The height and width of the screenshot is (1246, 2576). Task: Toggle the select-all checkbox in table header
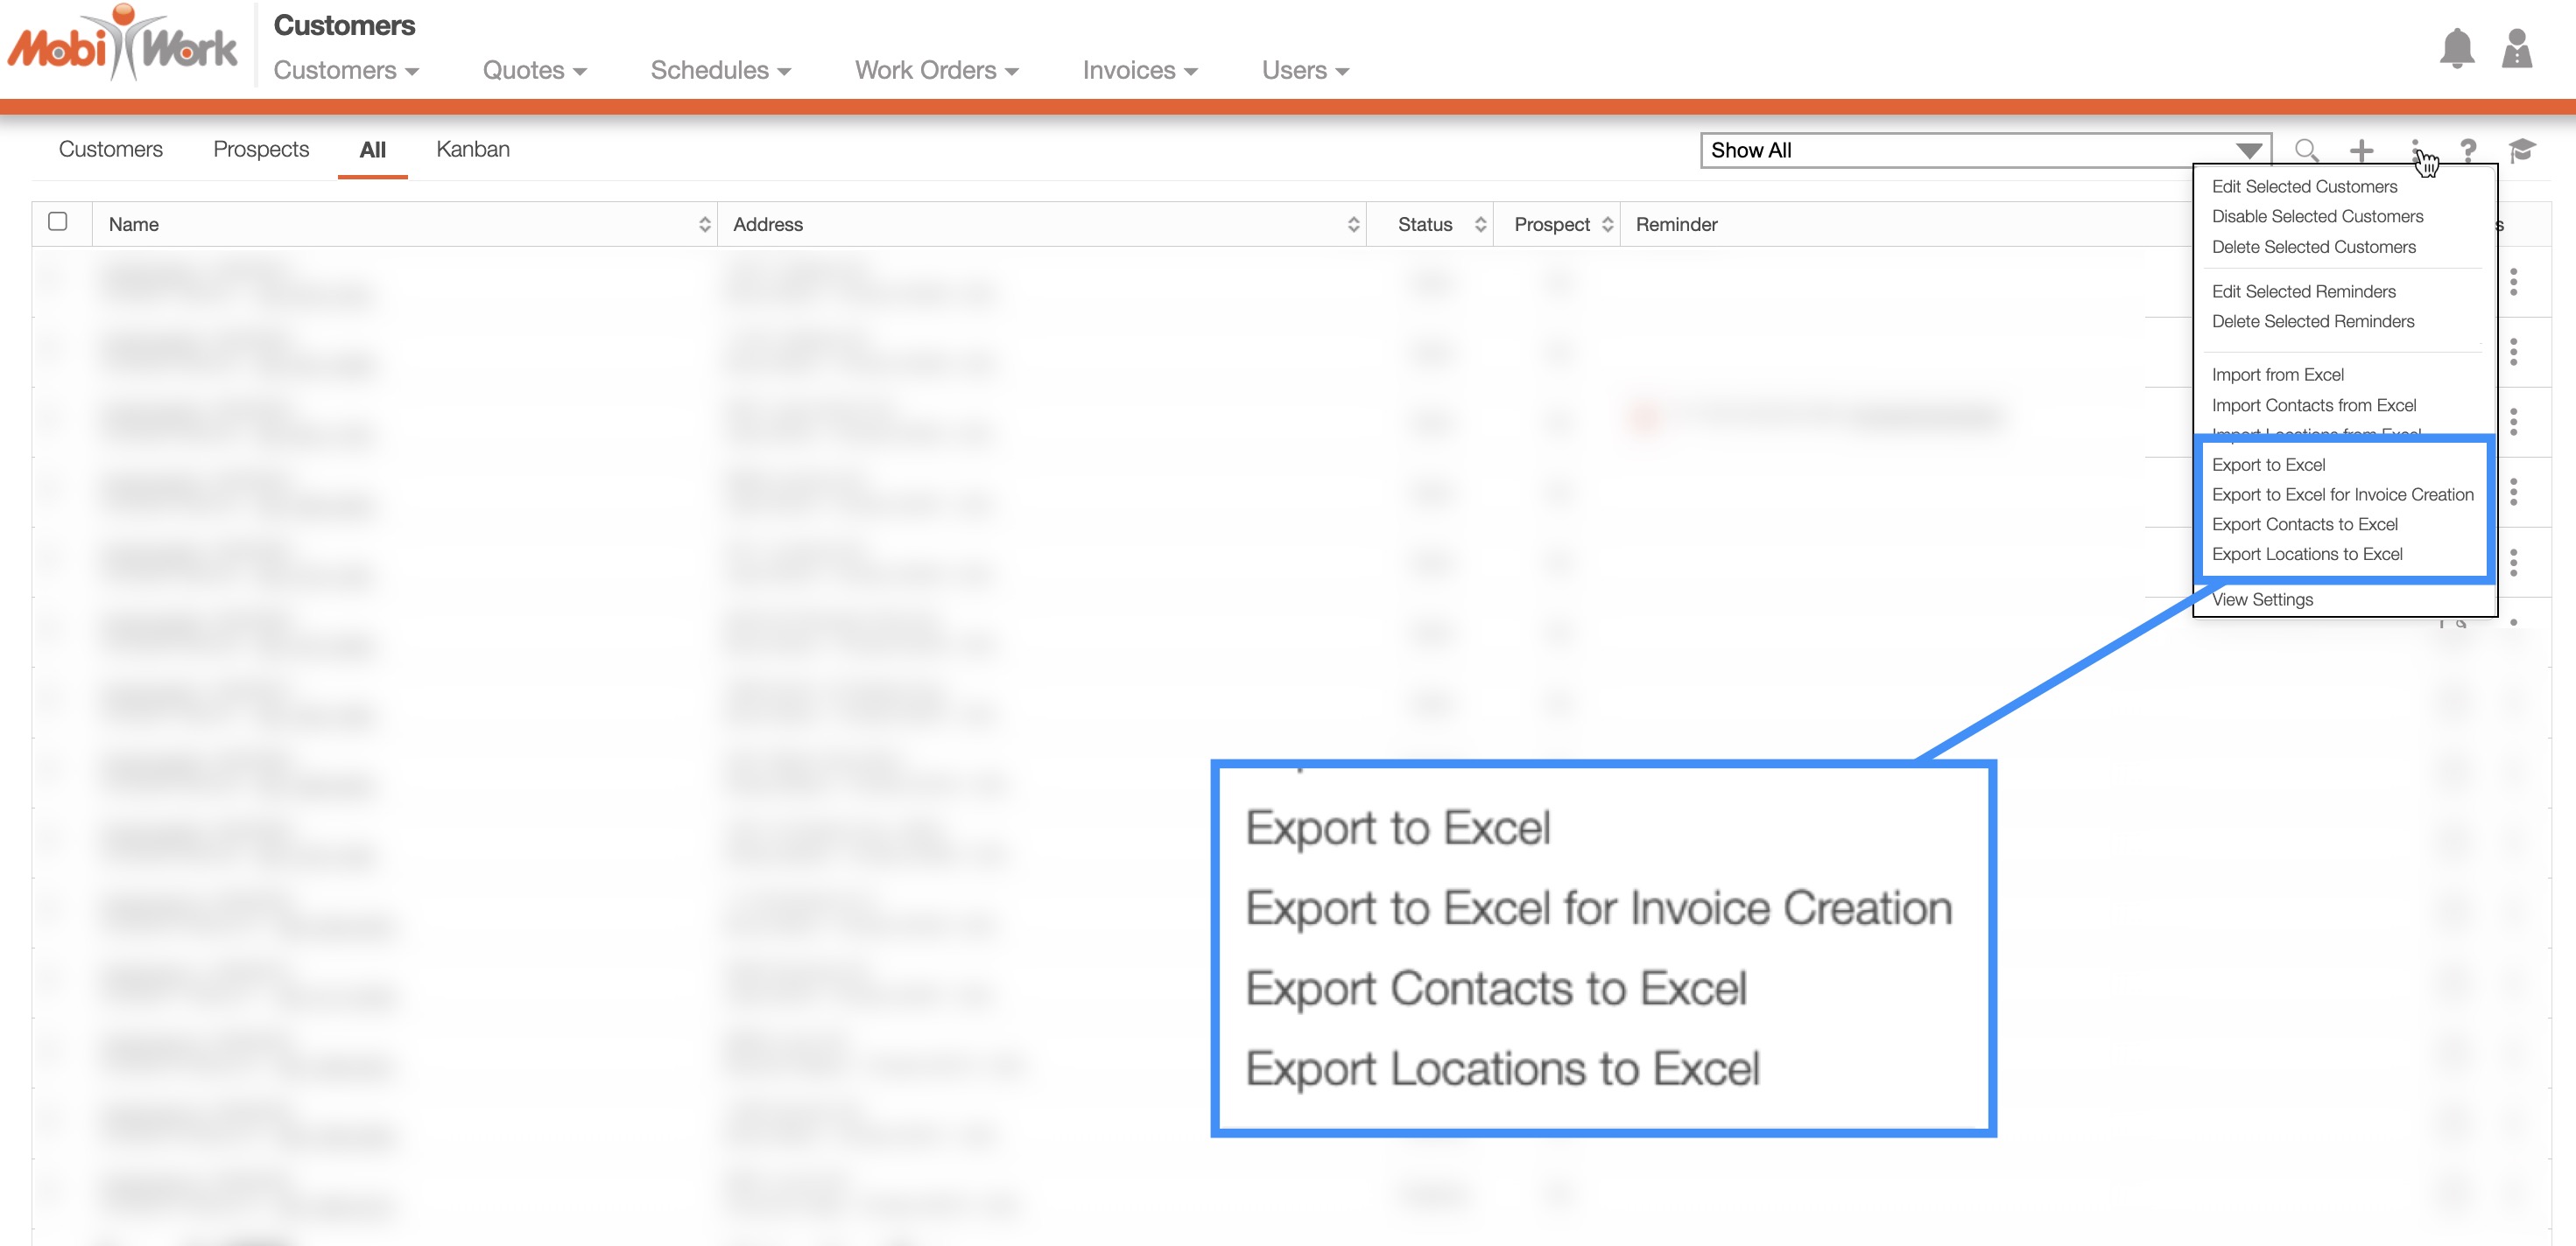58,222
